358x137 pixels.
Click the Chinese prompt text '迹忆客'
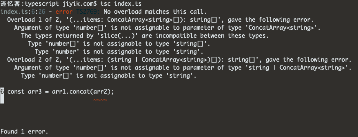click(x=10, y=4)
